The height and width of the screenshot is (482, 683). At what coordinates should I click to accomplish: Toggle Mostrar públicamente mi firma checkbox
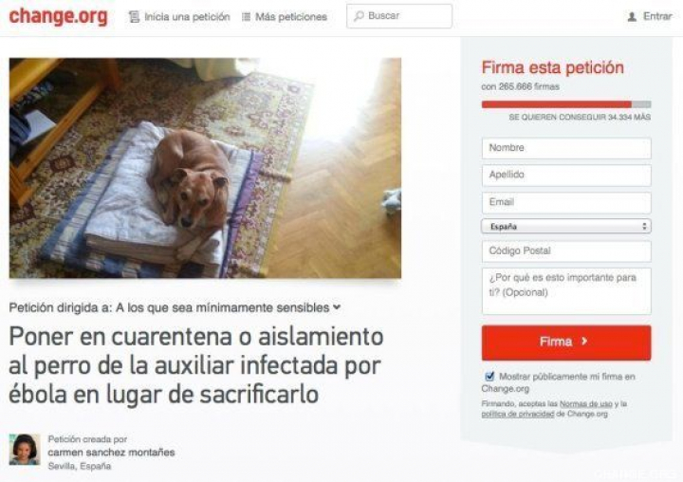tap(489, 376)
